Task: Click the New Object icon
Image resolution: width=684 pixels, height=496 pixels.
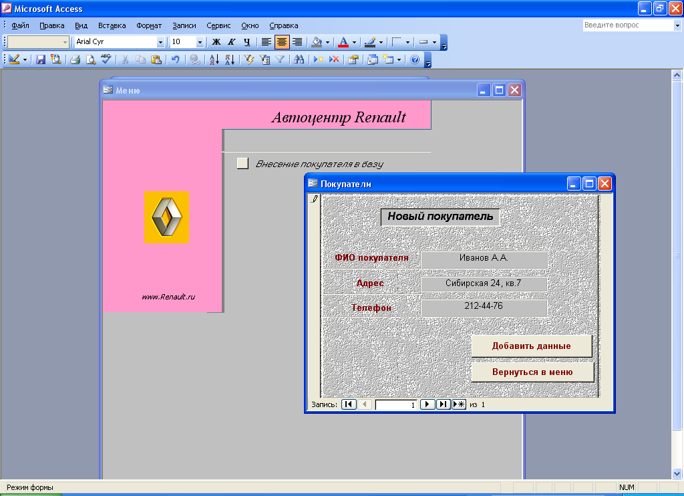Action: pos(388,59)
